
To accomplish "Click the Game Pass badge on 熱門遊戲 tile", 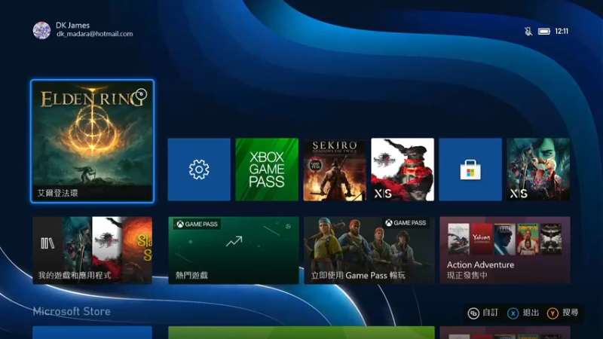I will pyautogui.click(x=197, y=224).
